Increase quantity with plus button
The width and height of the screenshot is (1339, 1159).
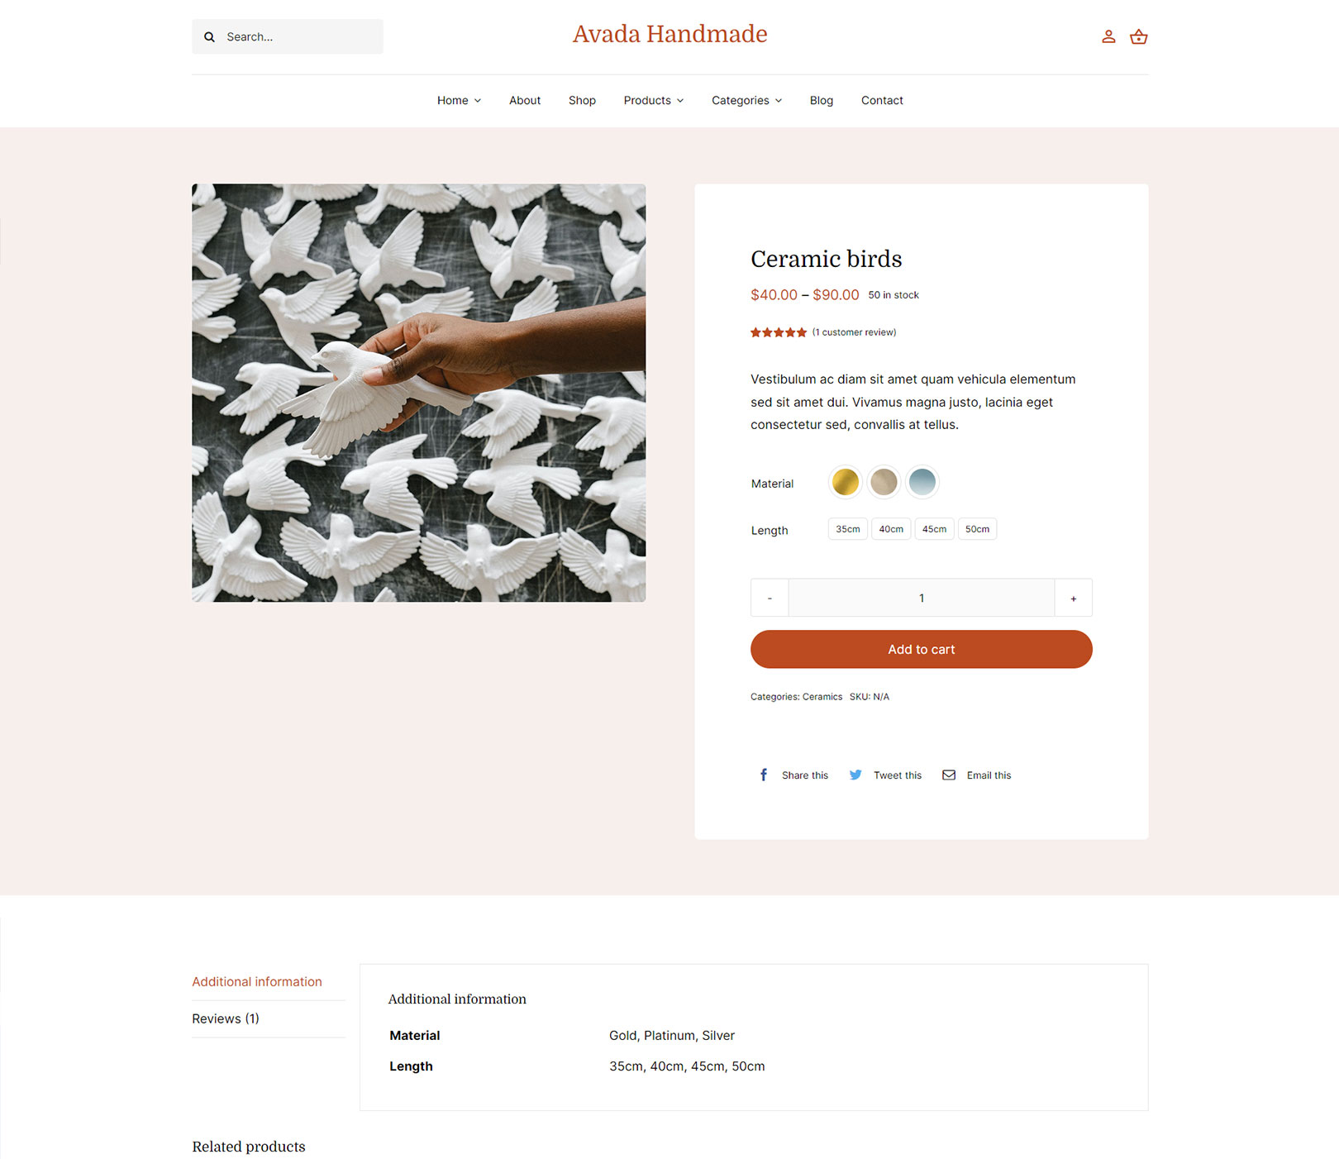1073,598
